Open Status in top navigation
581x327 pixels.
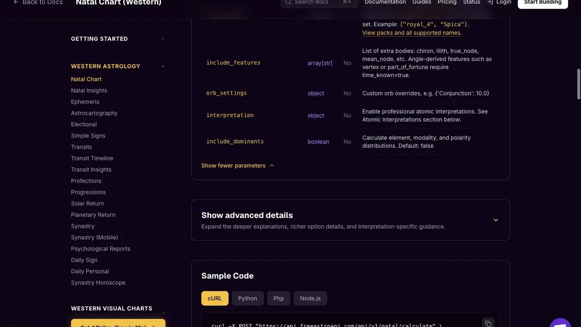coord(472,2)
